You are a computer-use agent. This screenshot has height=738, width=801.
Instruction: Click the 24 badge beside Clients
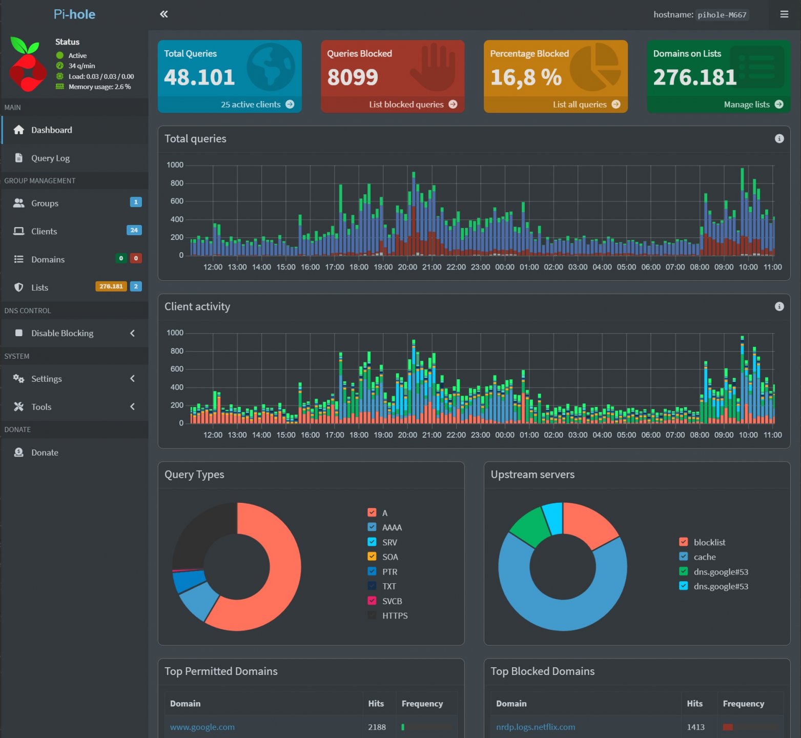pyautogui.click(x=134, y=231)
